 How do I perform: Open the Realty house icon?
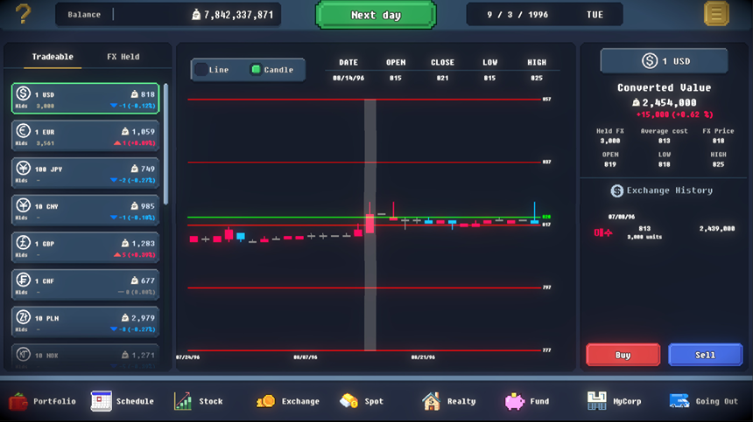point(431,401)
